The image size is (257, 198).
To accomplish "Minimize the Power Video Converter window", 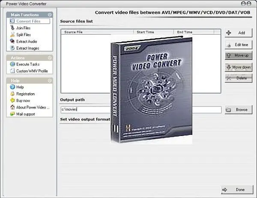I will 243,3.
